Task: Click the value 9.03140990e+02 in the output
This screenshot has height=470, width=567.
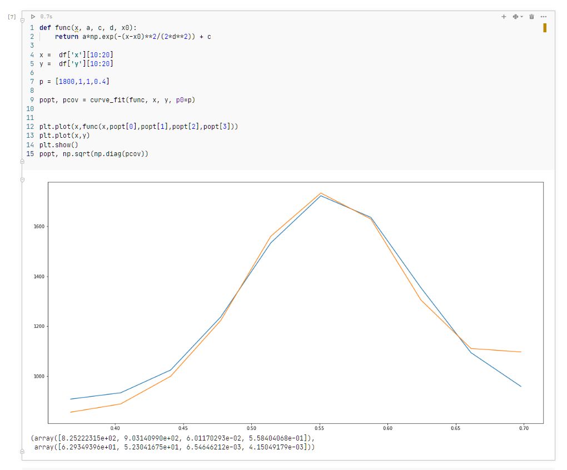Action: (x=152, y=438)
